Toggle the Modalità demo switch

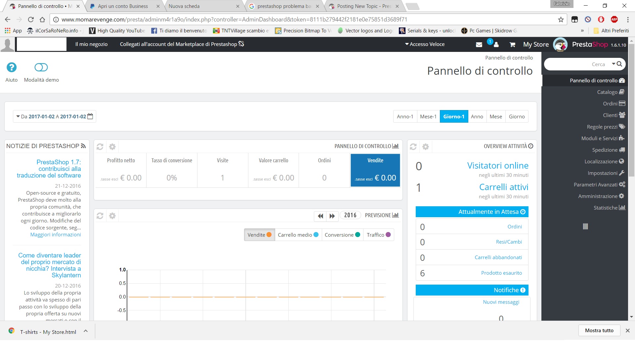[x=41, y=67]
